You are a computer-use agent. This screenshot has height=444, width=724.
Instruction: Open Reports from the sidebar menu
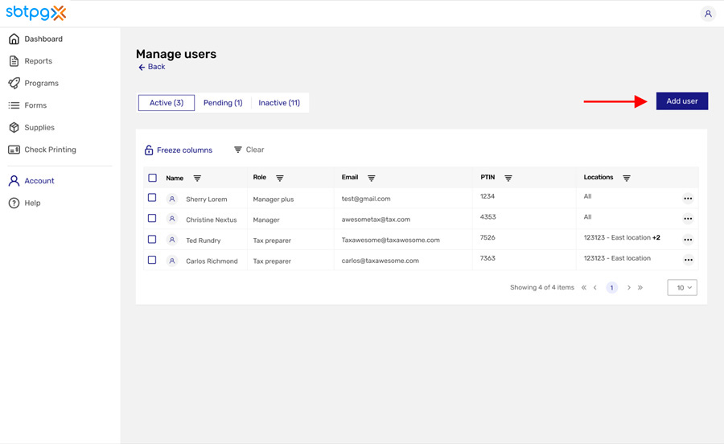coord(39,61)
